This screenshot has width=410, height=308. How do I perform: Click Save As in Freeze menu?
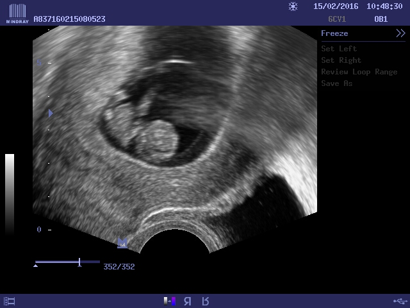pyautogui.click(x=336, y=83)
